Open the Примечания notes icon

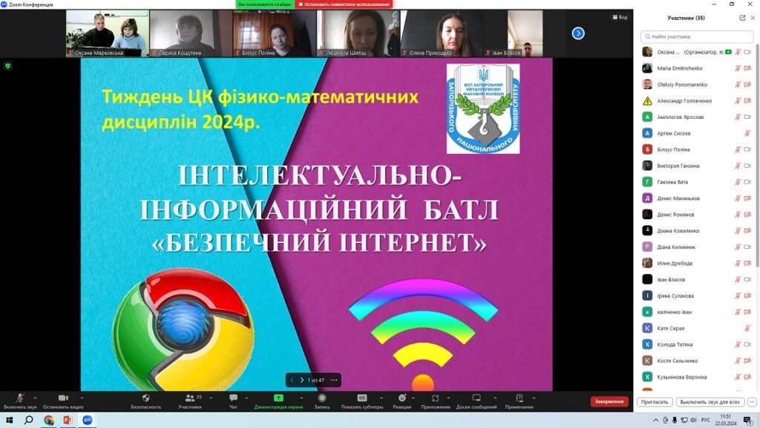[519, 398]
